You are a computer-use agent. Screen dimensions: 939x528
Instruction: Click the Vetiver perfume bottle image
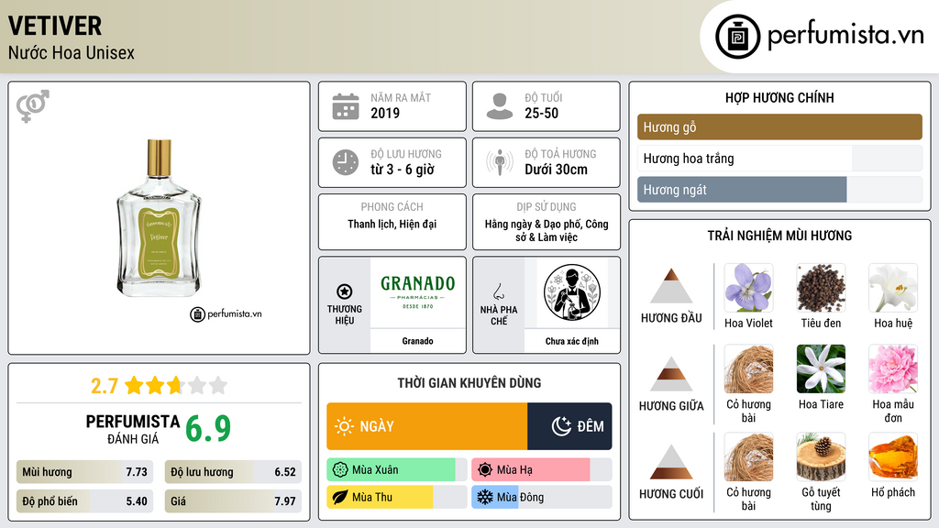click(x=159, y=218)
